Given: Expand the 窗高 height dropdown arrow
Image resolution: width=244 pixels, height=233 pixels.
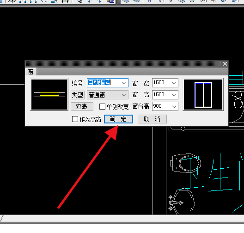Looking at the screenshot, I should (174, 95).
